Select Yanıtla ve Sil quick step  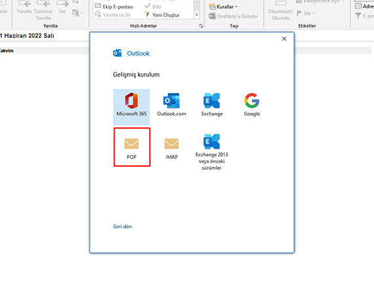[x=113, y=15]
